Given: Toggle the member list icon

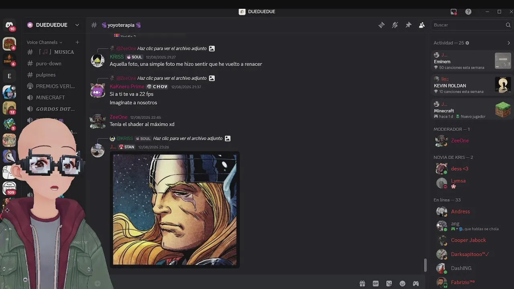Looking at the screenshot, I should pyautogui.click(x=422, y=25).
